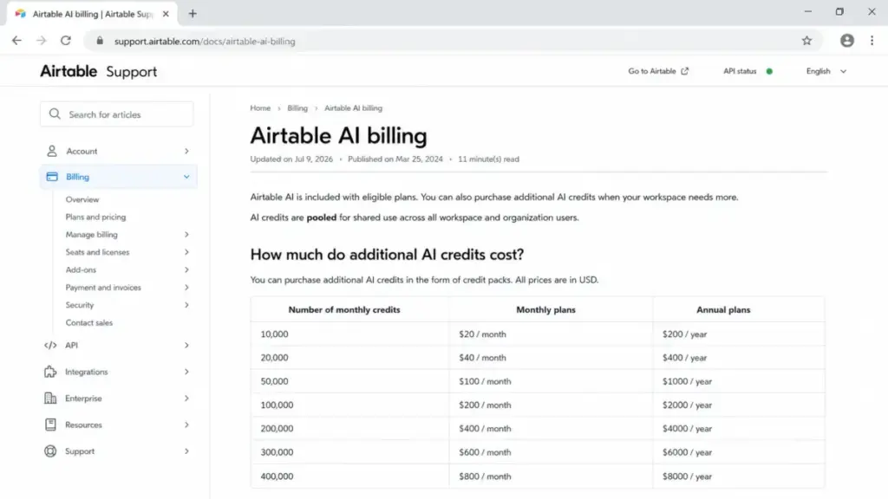Open Overview under Billing

(82, 199)
